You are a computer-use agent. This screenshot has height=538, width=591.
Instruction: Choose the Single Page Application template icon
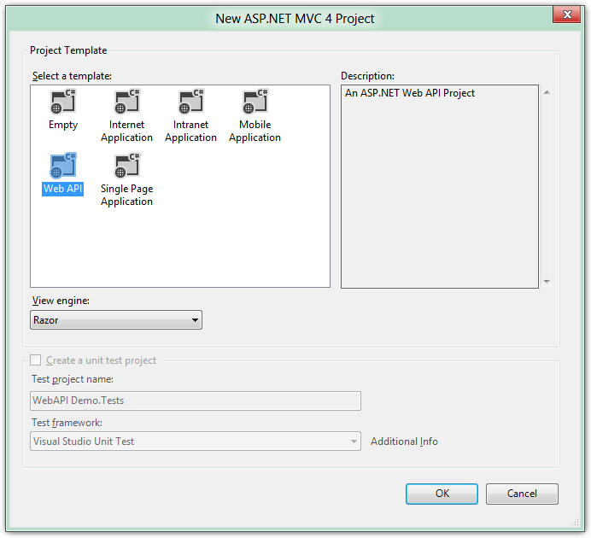(127, 166)
